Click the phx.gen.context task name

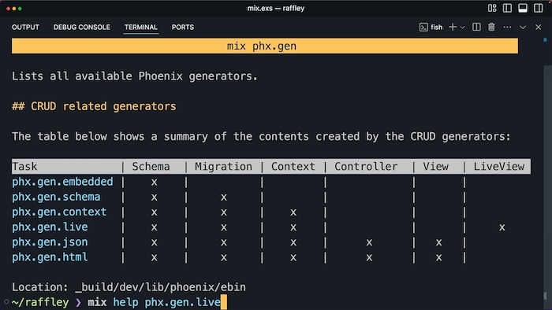[59, 212]
